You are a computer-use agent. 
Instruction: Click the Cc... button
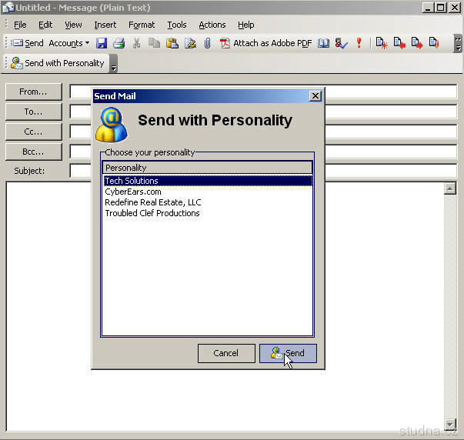tap(34, 132)
